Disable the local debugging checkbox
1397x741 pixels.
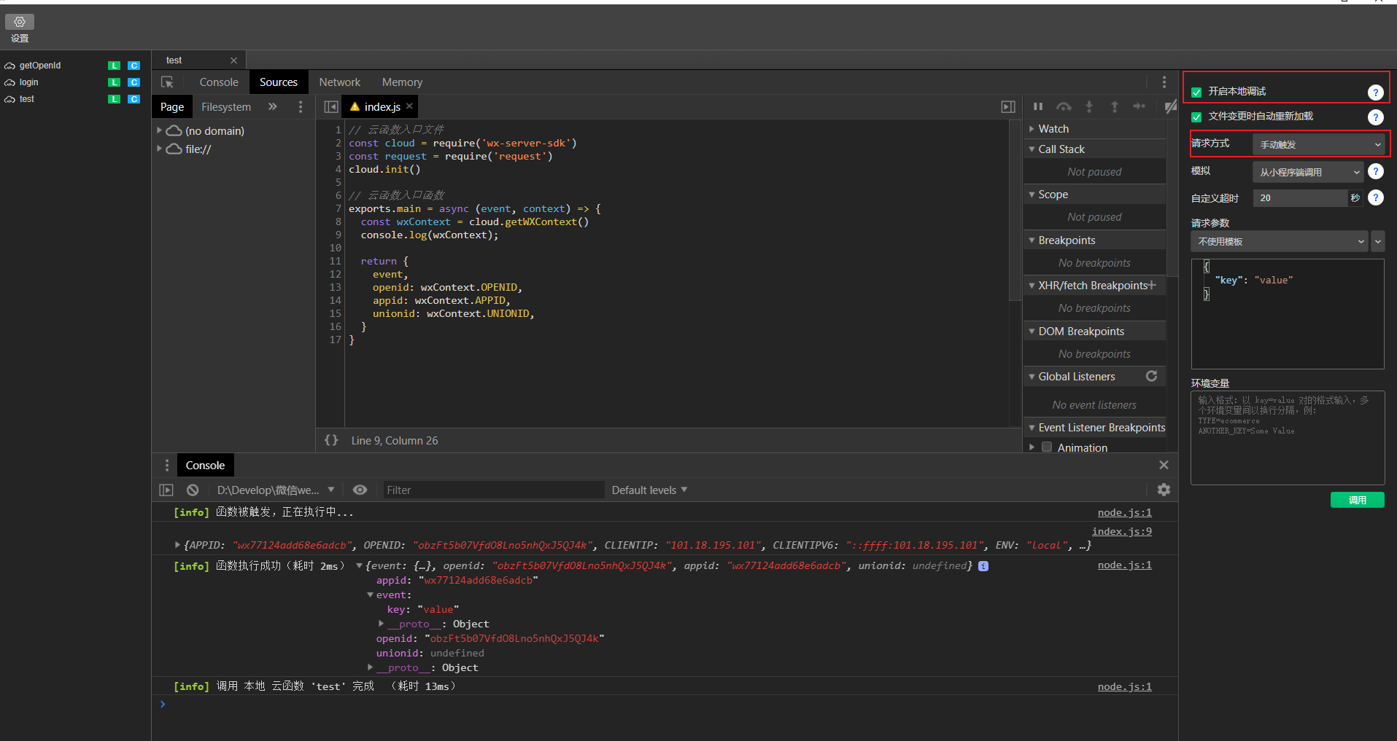tap(1196, 92)
